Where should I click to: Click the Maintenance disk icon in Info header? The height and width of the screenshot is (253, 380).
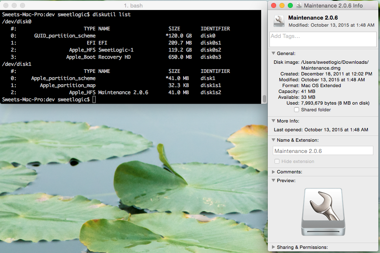point(279,21)
